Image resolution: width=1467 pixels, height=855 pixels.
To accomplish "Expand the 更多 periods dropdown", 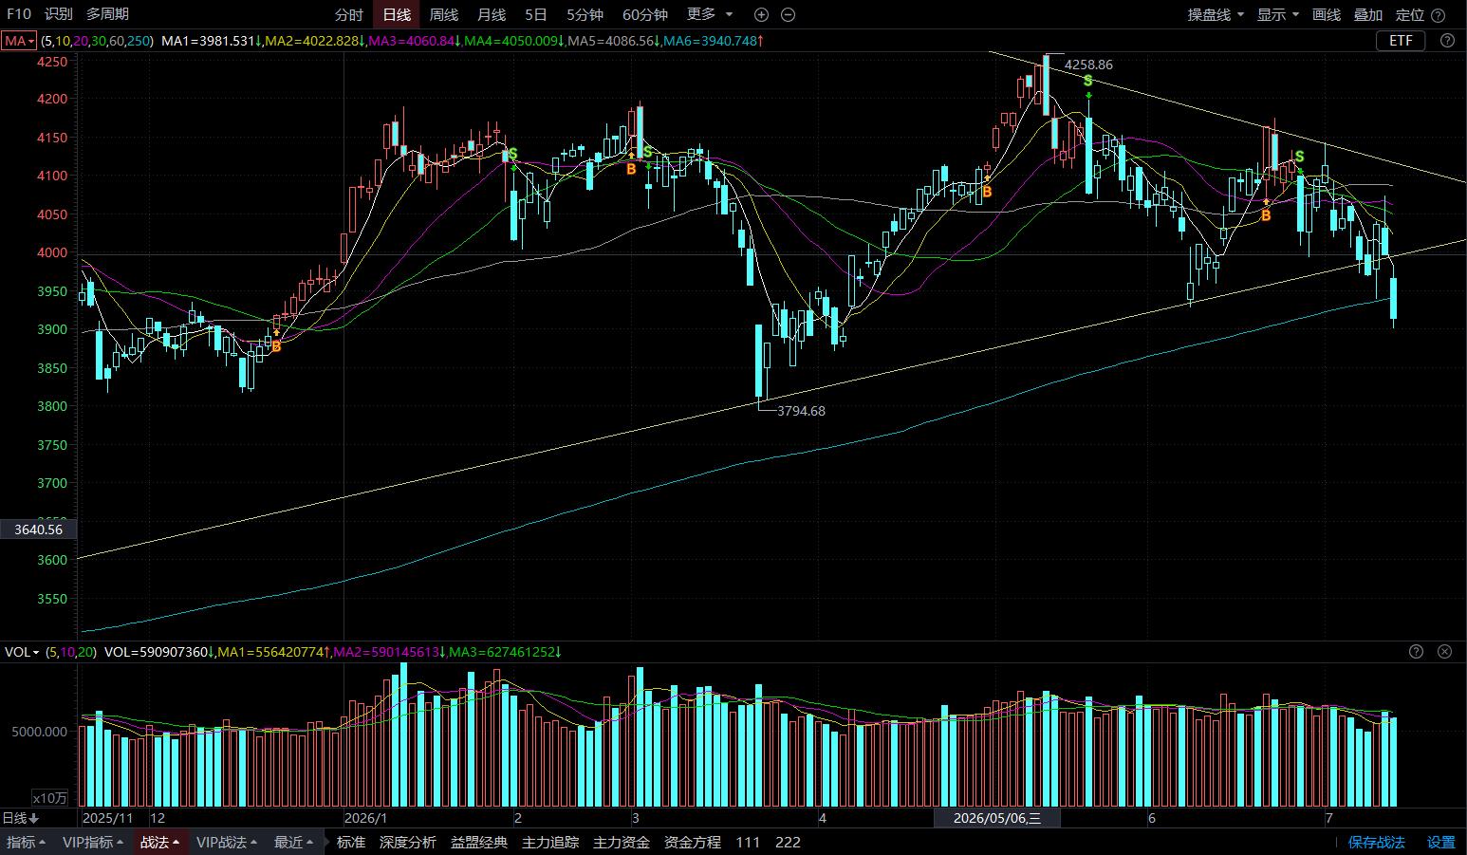I will coord(710,14).
